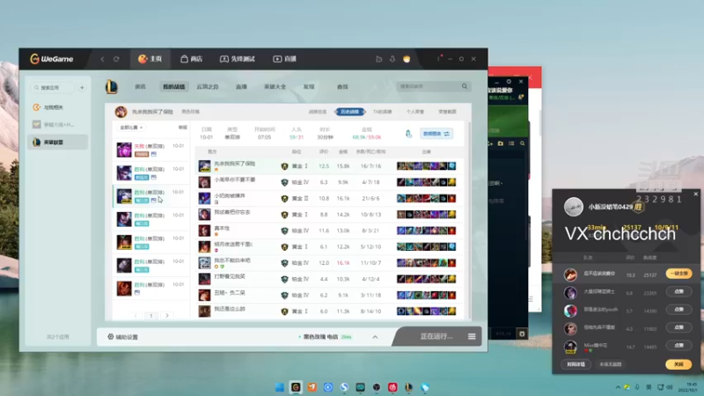Screen dimensions: 704x396
Task: Open the 历史战绩 sub-tab
Action: [x=349, y=112]
